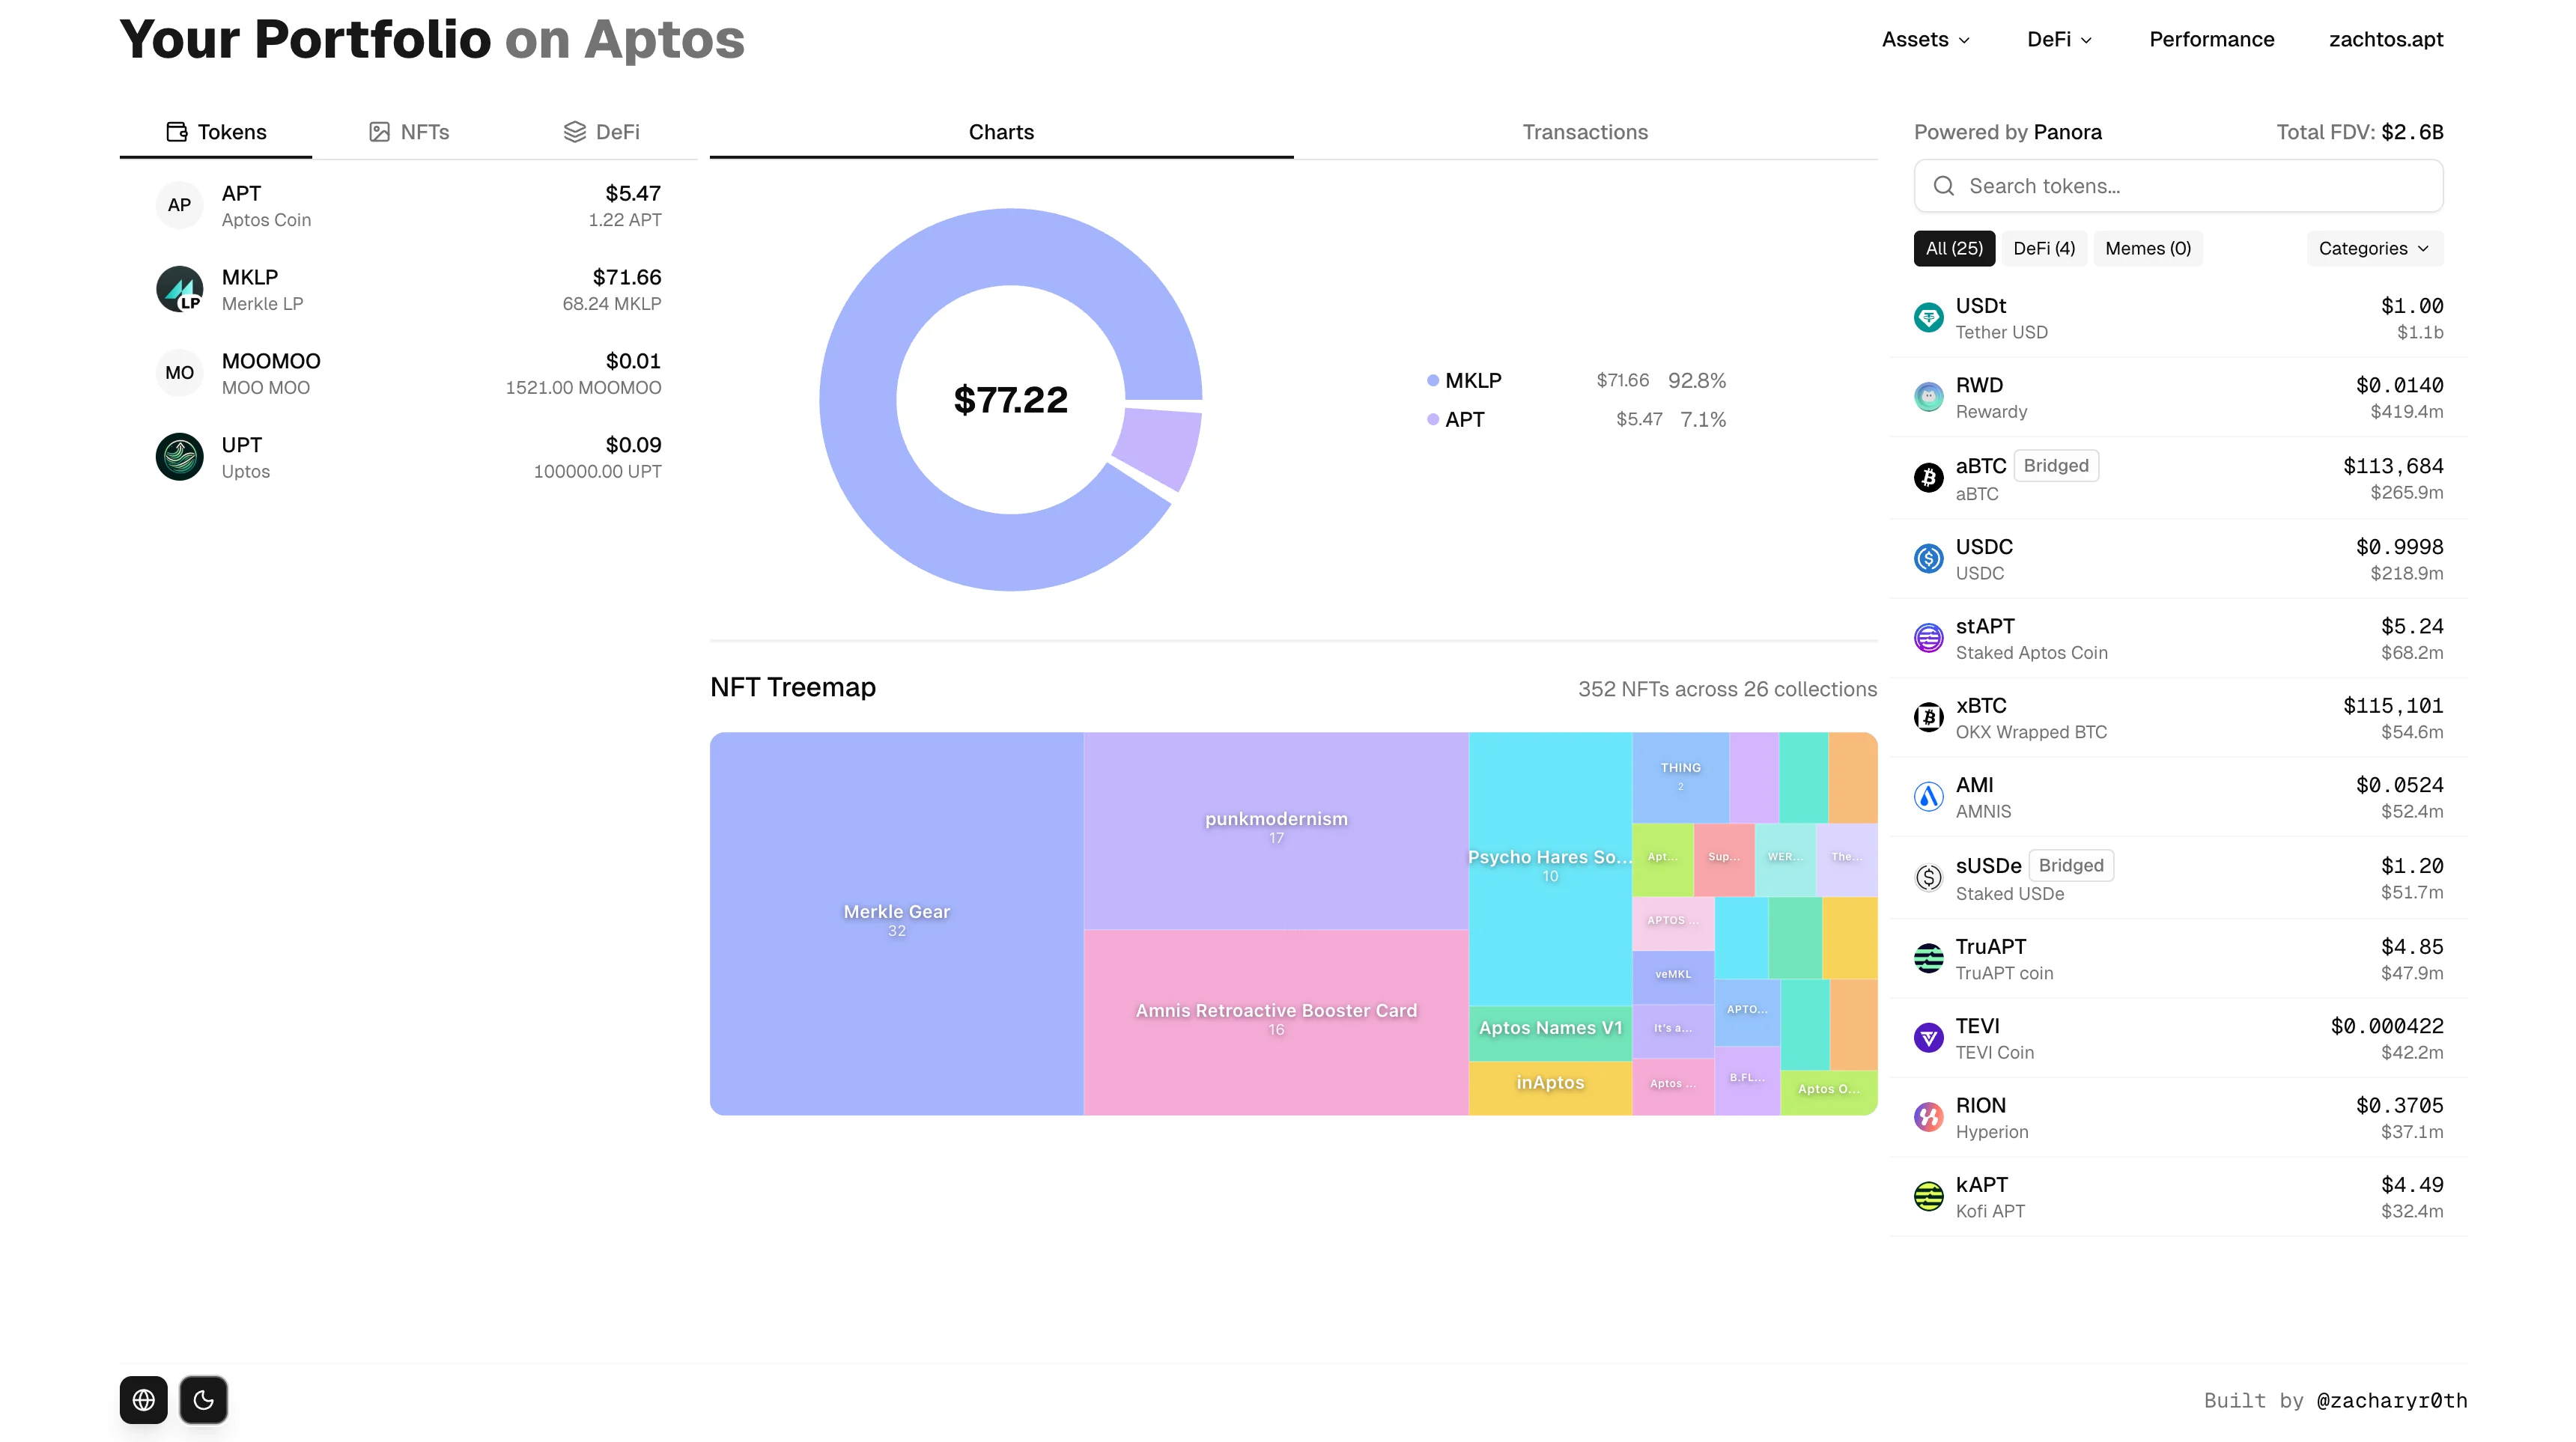Image resolution: width=2576 pixels, height=1442 pixels.
Task: Select the APT Aptos Coin token icon
Action: coord(178,204)
